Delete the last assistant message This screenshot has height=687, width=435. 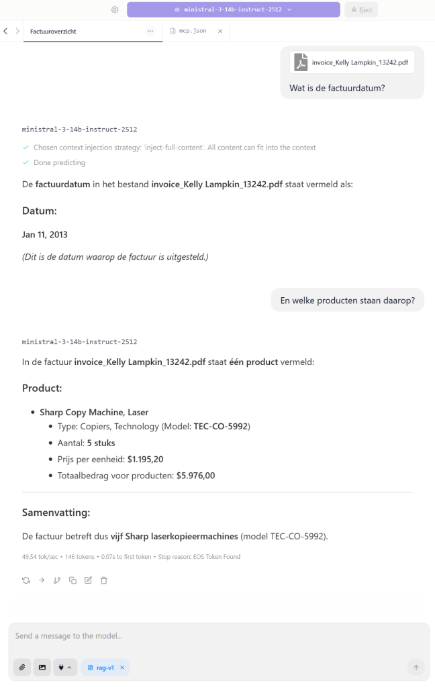tap(104, 580)
